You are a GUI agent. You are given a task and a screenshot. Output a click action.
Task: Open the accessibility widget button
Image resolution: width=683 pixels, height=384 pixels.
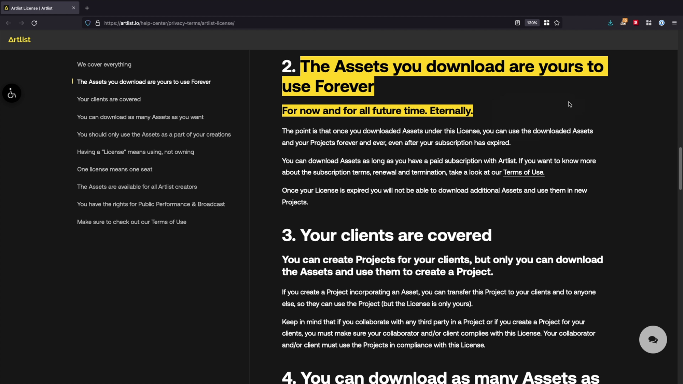(x=12, y=93)
